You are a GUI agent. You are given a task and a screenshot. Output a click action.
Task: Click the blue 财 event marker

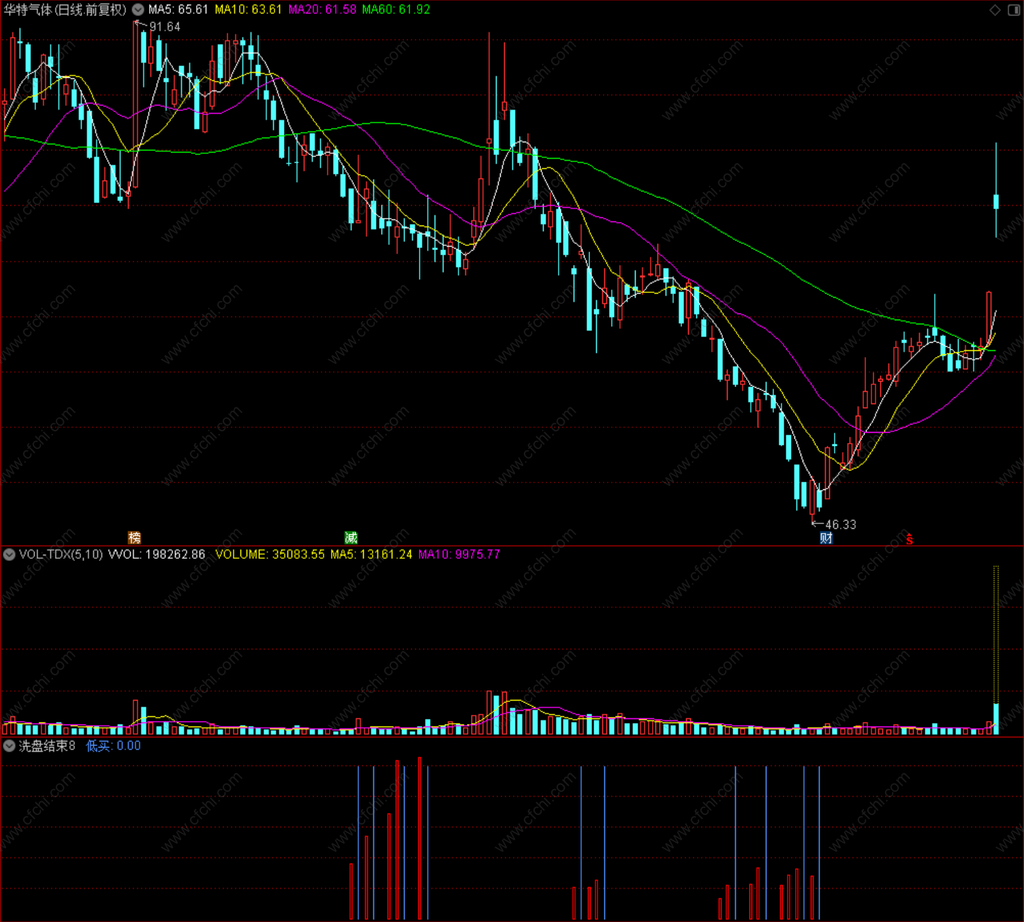click(x=826, y=538)
